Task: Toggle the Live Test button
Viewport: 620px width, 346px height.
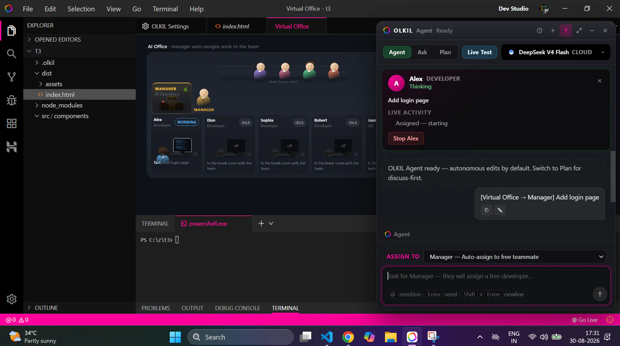Action: 479,52
